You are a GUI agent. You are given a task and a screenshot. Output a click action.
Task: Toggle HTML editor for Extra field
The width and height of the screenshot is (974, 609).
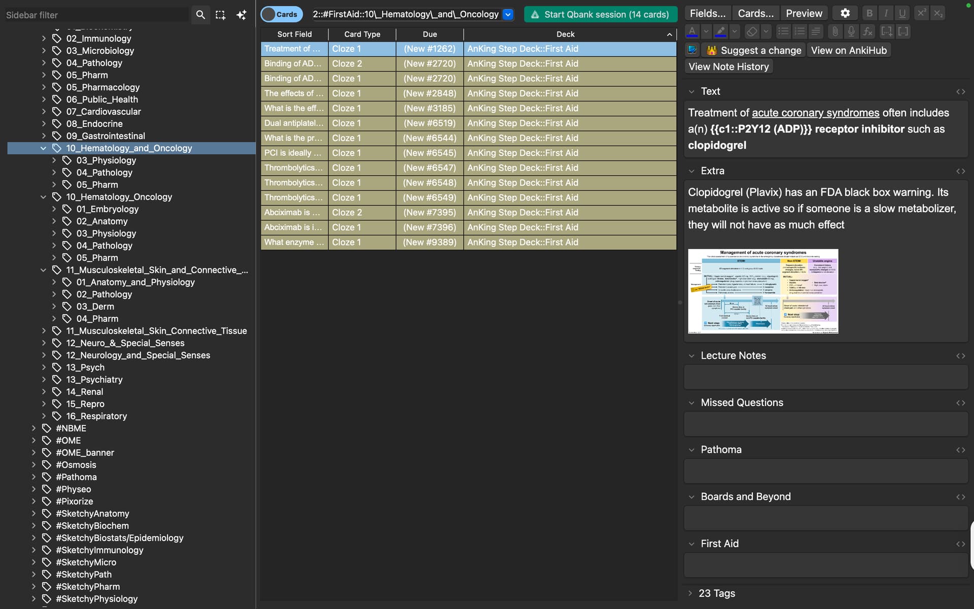point(960,171)
